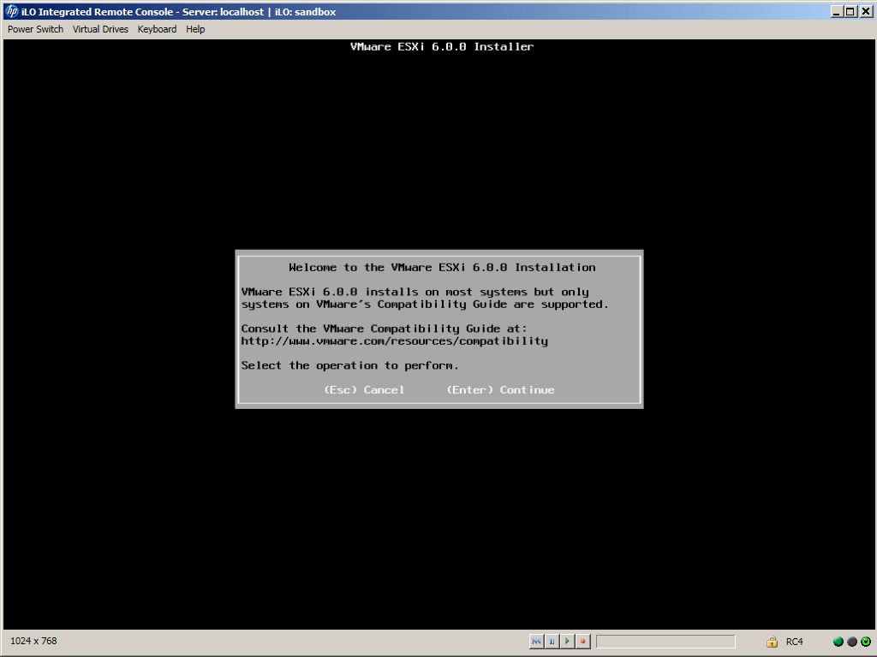Click the 1024 x 768 resolution label

(33, 641)
